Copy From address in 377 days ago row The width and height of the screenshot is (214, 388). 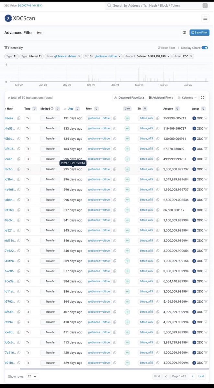tap(115, 271)
